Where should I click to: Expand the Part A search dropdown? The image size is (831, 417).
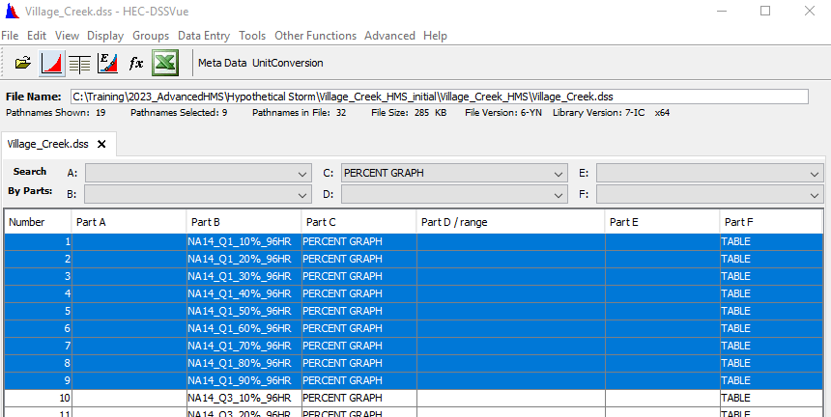click(x=302, y=174)
